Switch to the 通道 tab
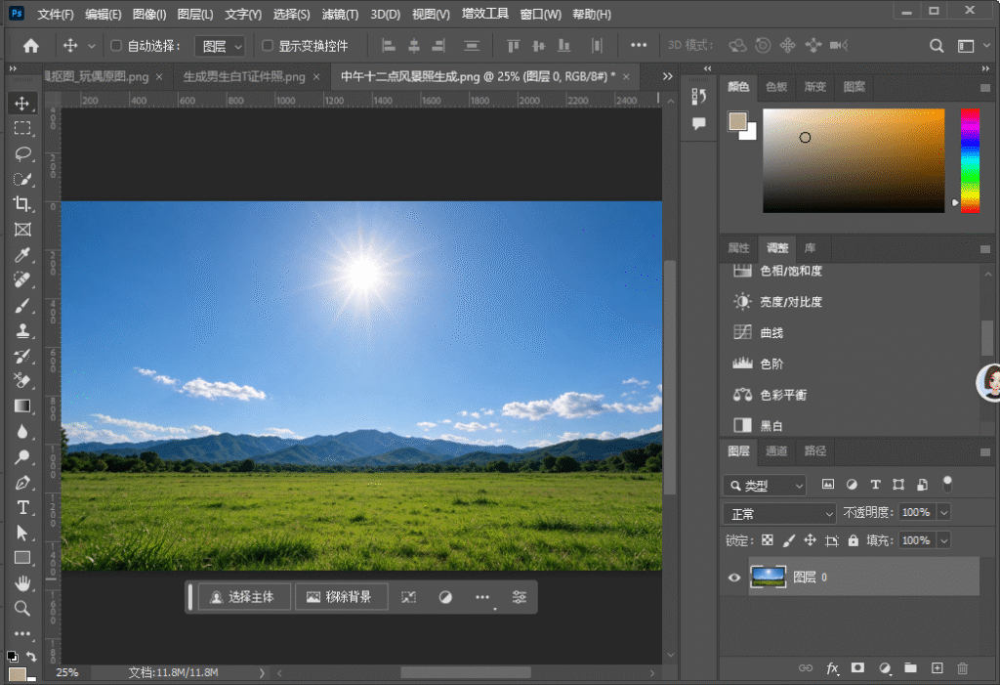Image resolution: width=1000 pixels, height=685 pixels. (x=776, y=450)
